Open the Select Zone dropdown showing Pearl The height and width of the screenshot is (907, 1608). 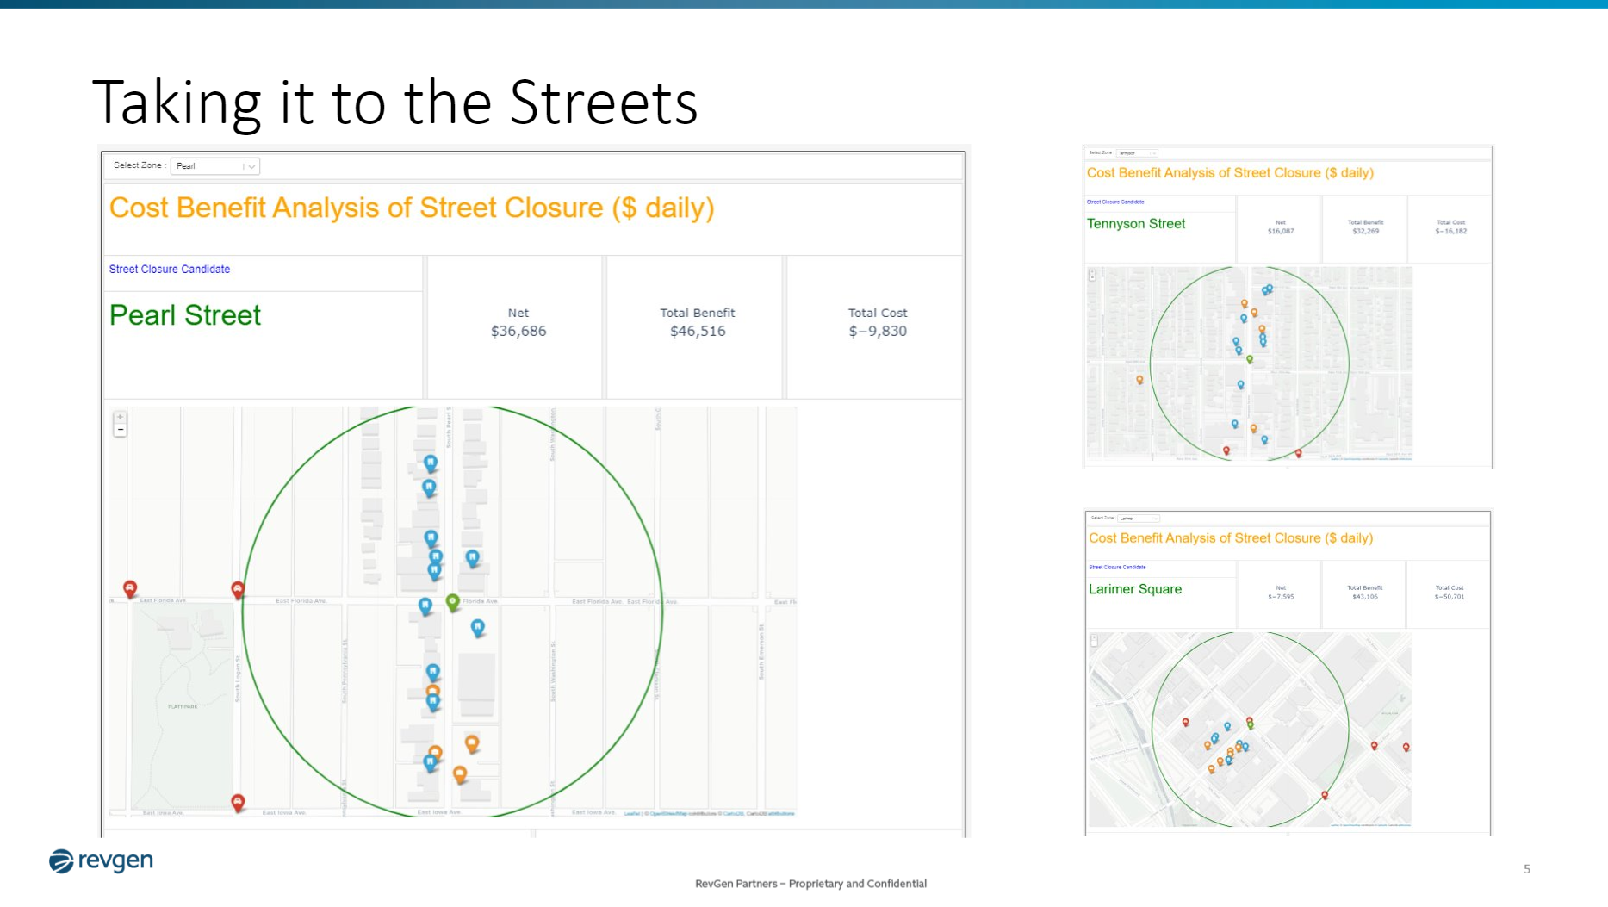coord(214,166)
